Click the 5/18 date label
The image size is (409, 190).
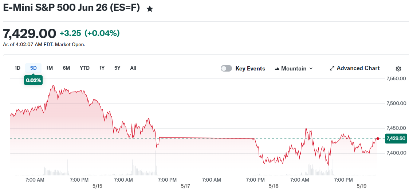(274, 186)
